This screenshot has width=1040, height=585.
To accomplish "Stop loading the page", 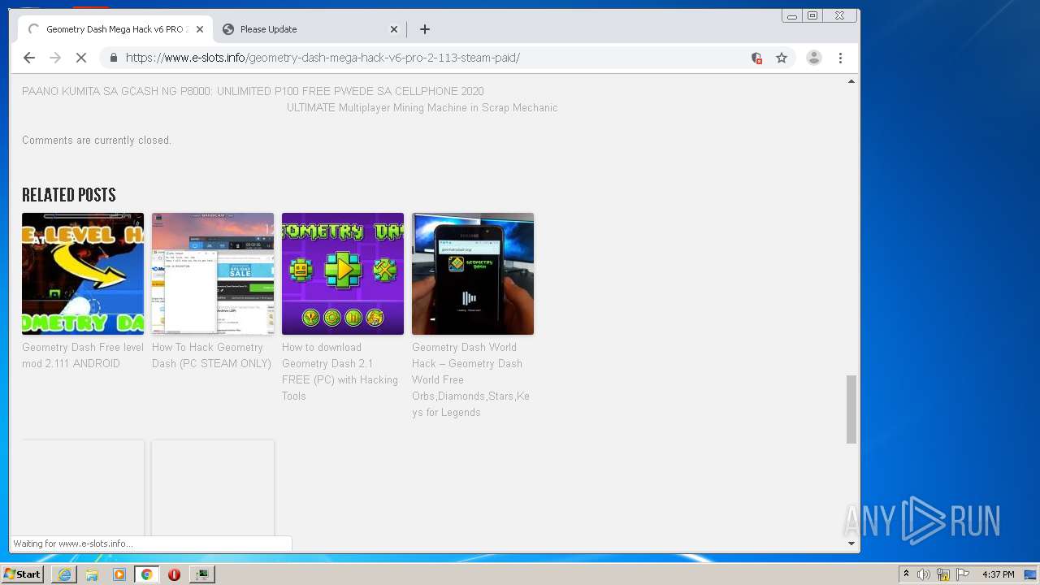I will [81, 58].
